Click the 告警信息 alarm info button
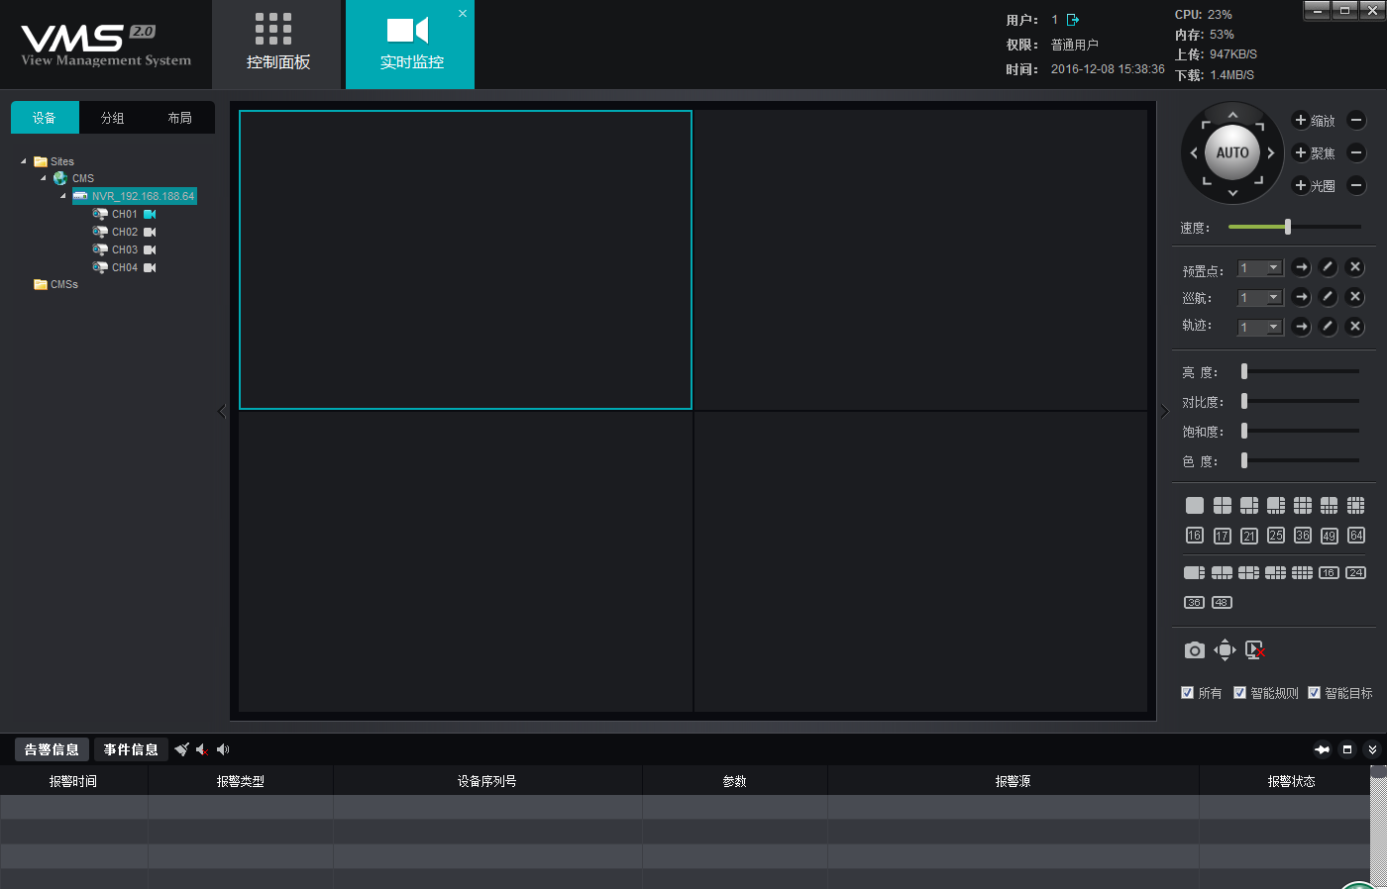This screenshot has width=1387, height=889. pyautogui.click(x=52, y=749)
